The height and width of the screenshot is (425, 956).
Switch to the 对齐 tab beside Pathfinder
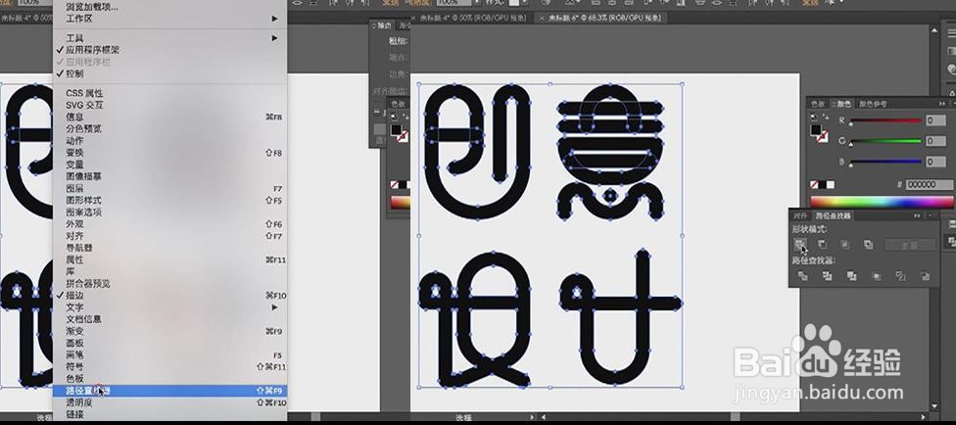(800, 215)
